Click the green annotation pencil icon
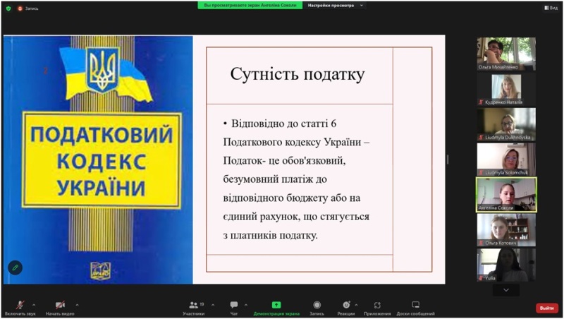Viewport: 564px width, 319px height. [15, 267]
